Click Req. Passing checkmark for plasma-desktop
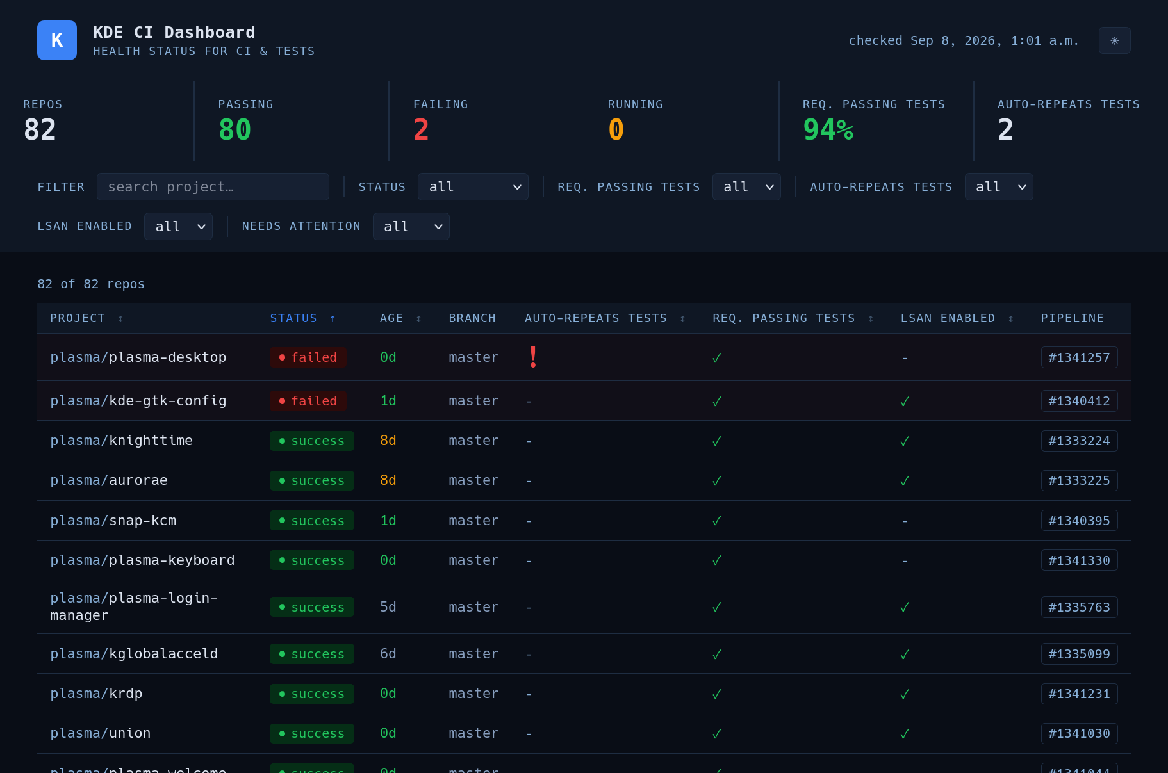Screen dimensions: 1168x773 pos(717,358)
